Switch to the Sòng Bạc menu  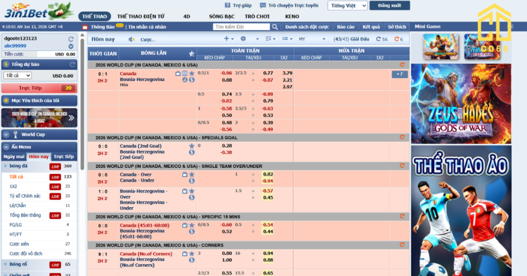(221, 16)
